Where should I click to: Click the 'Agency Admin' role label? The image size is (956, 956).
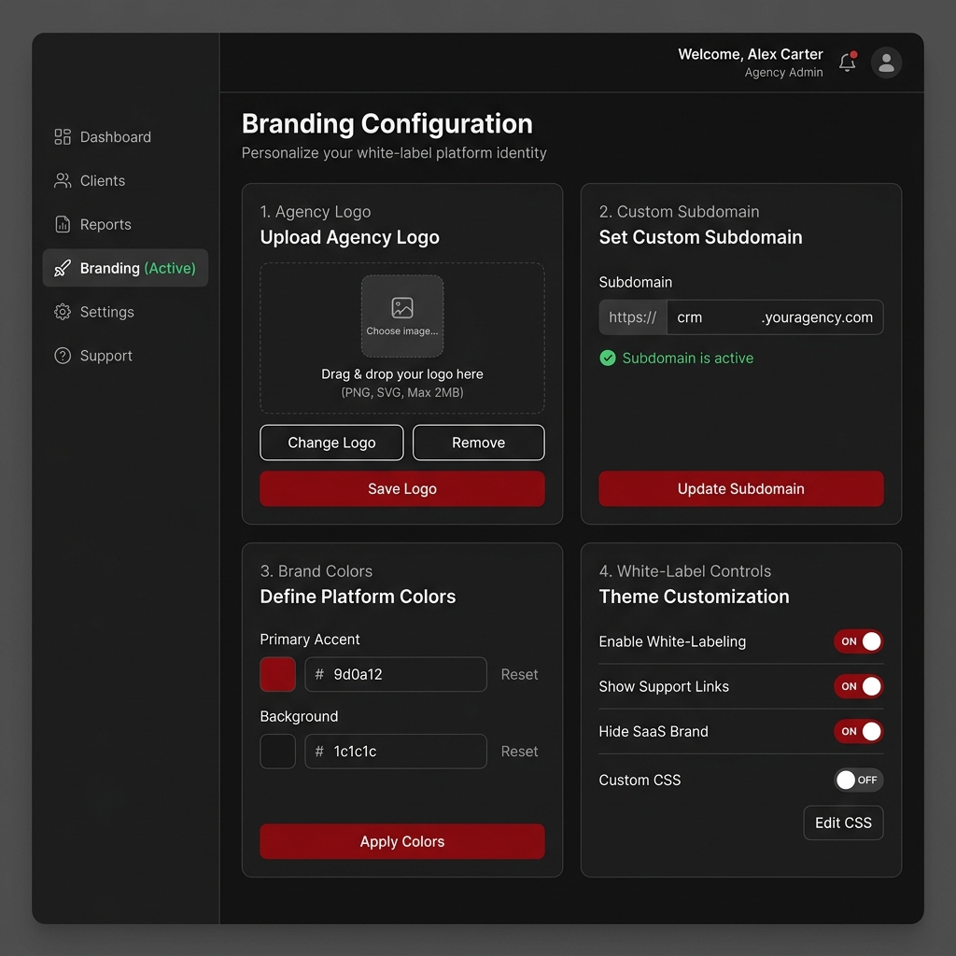(x=783, y=73)
